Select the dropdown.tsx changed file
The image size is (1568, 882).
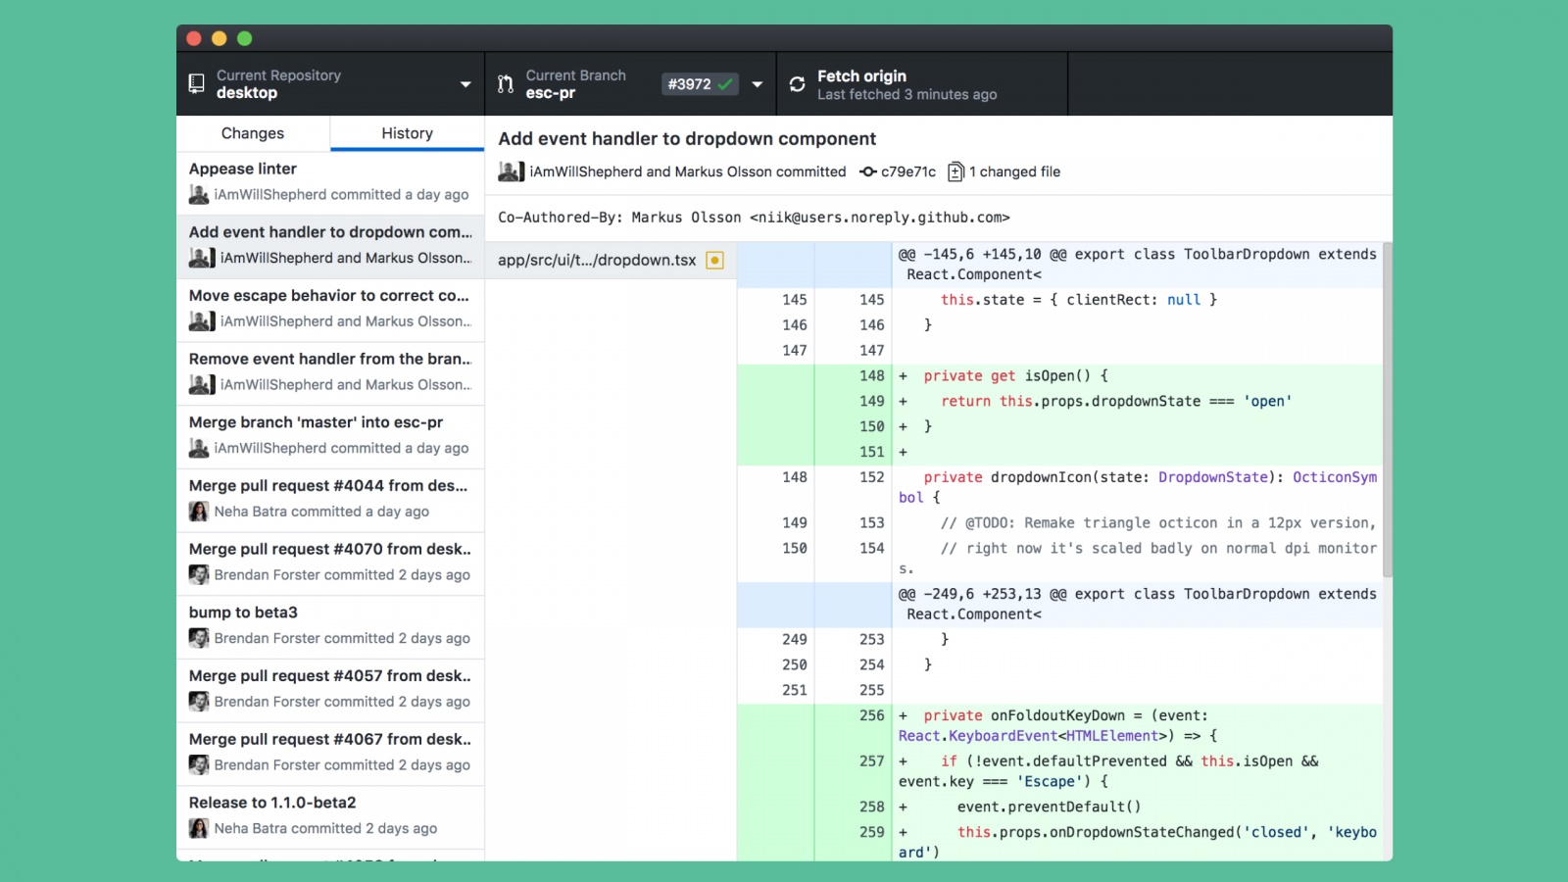pos(598,260)
